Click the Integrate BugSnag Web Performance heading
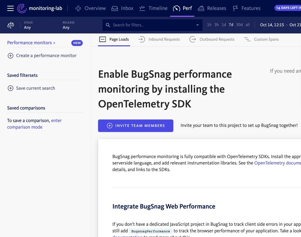 click(x=164, y=206)
